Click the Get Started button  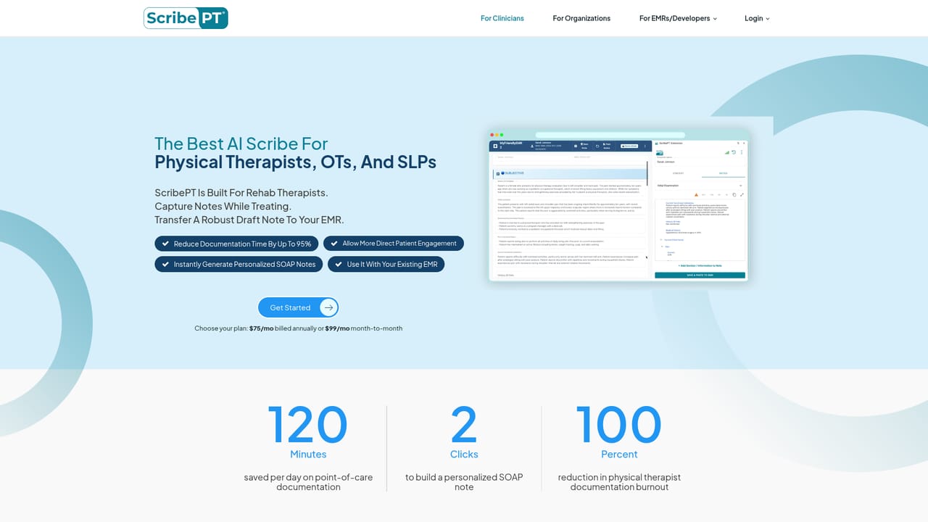pyautogui.click(x=298, y=307)
